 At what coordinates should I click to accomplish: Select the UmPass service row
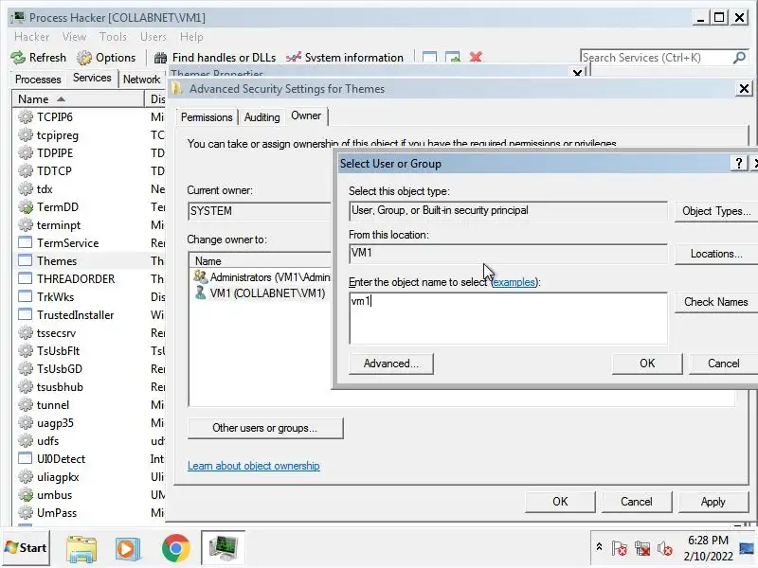tap(88, 513)
